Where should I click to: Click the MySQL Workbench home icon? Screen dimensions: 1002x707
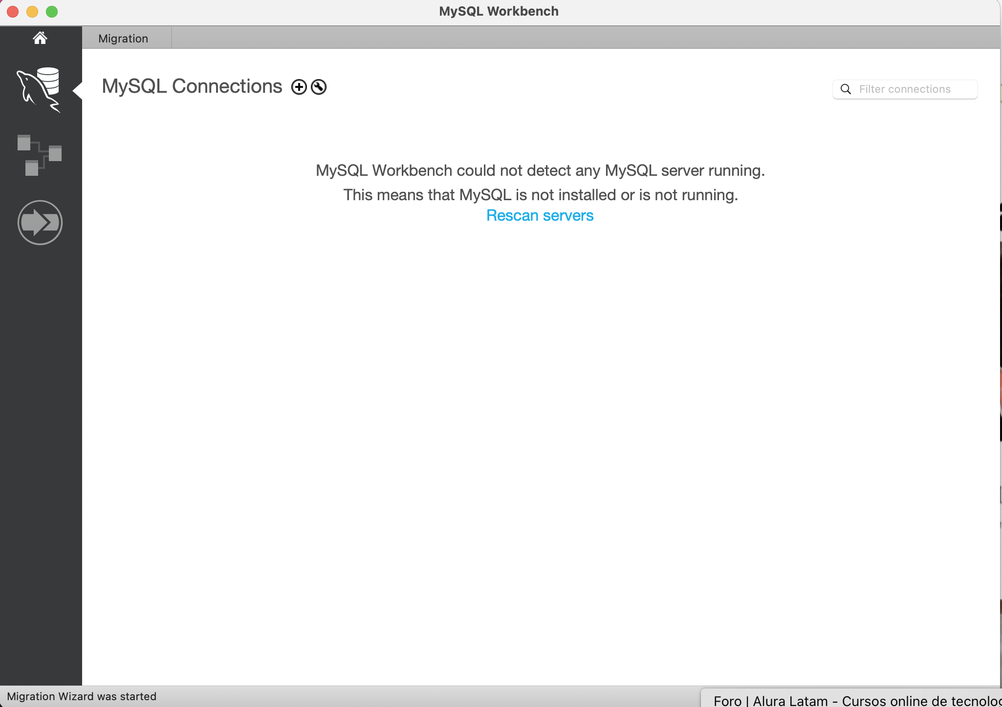pos(41,38)
